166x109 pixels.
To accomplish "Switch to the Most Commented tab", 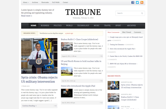I will pyautogui.click(x=113, y=32).
